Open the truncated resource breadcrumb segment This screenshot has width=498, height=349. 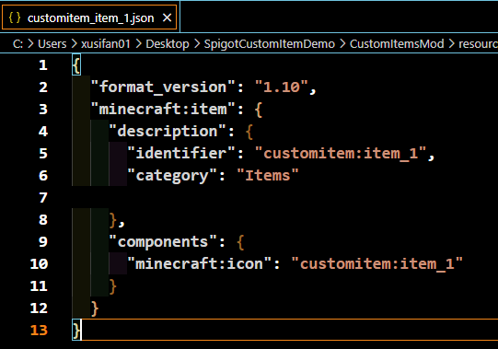(478, 43)
